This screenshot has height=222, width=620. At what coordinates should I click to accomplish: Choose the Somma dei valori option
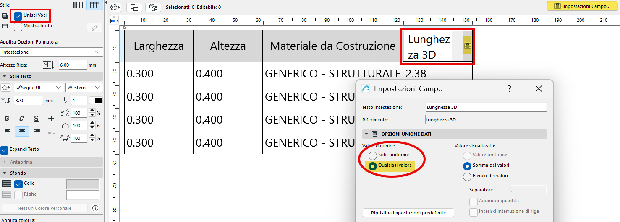(467, 165)
